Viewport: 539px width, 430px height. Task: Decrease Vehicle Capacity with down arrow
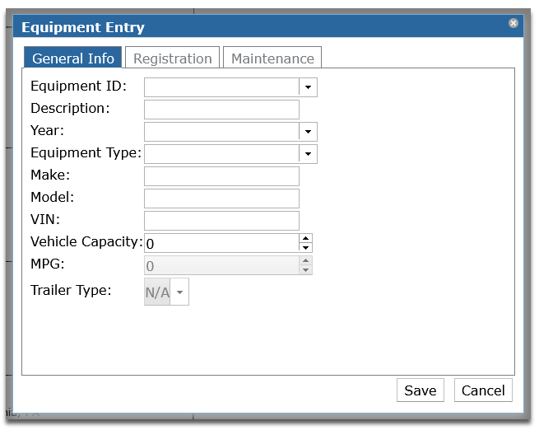click(x=305, y=248)
